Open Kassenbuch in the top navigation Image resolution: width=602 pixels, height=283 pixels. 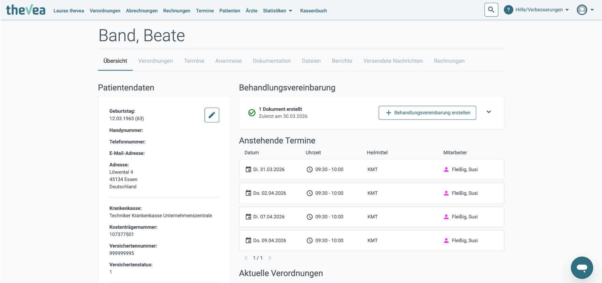click(x=313, y=11)
